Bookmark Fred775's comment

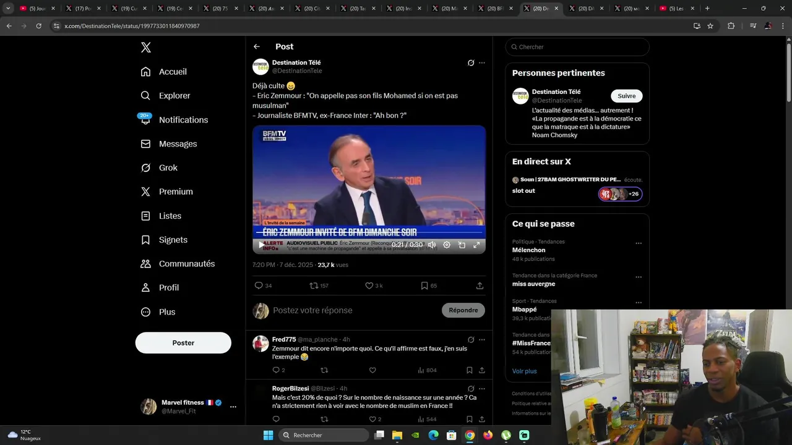[469, 370]
